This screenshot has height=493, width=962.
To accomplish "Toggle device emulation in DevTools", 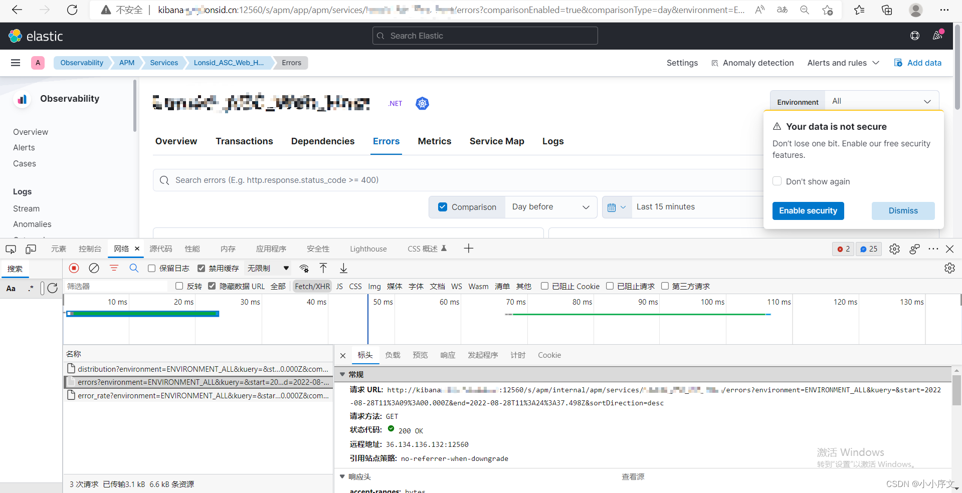I will coord(31,249).
